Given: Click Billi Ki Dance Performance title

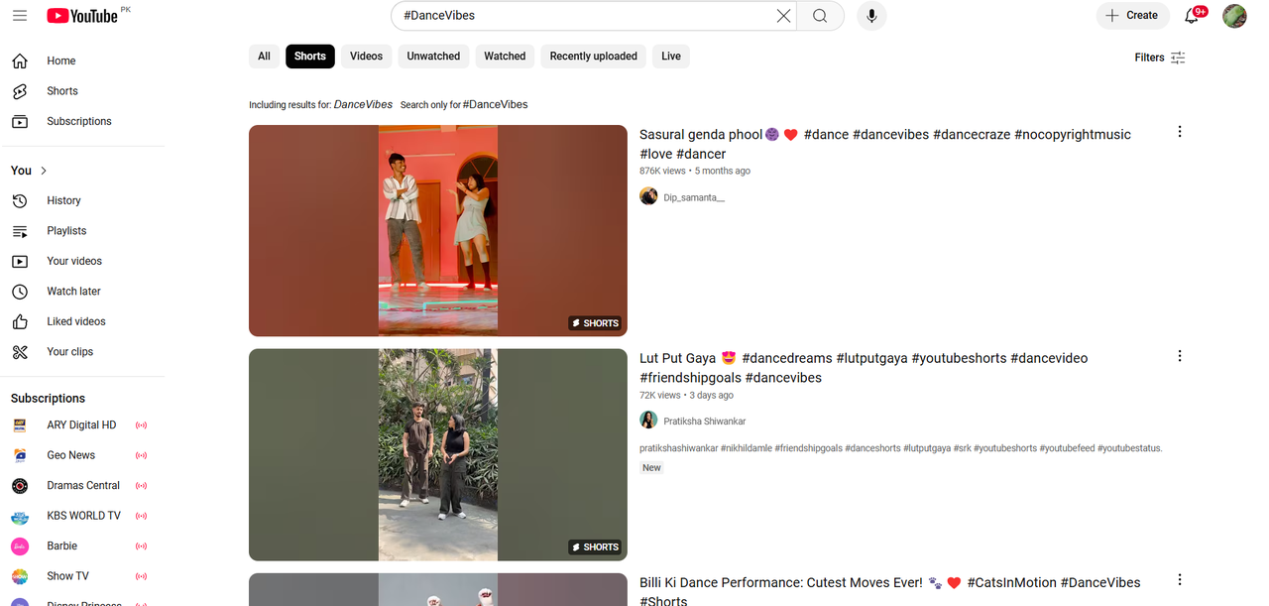Looking at the screenshot, I should pos(890,591).
